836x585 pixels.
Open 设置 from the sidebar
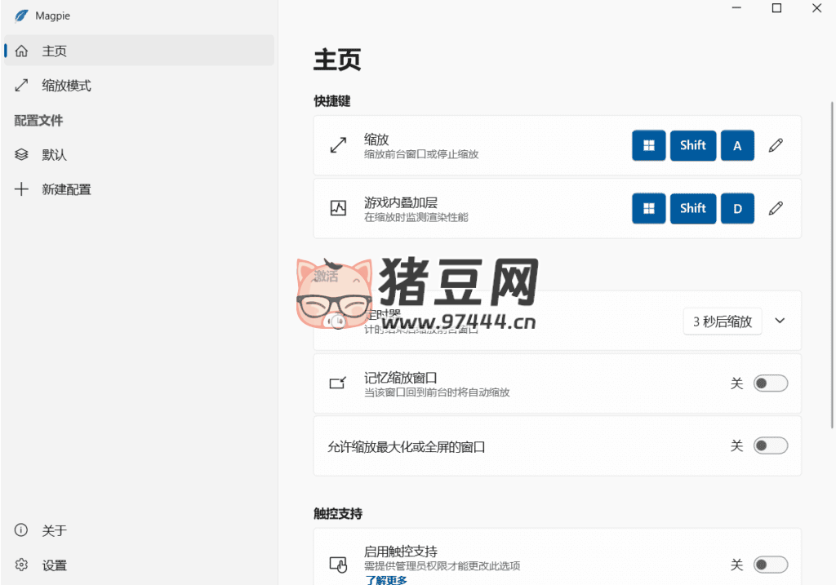click(x=55, y=565)
